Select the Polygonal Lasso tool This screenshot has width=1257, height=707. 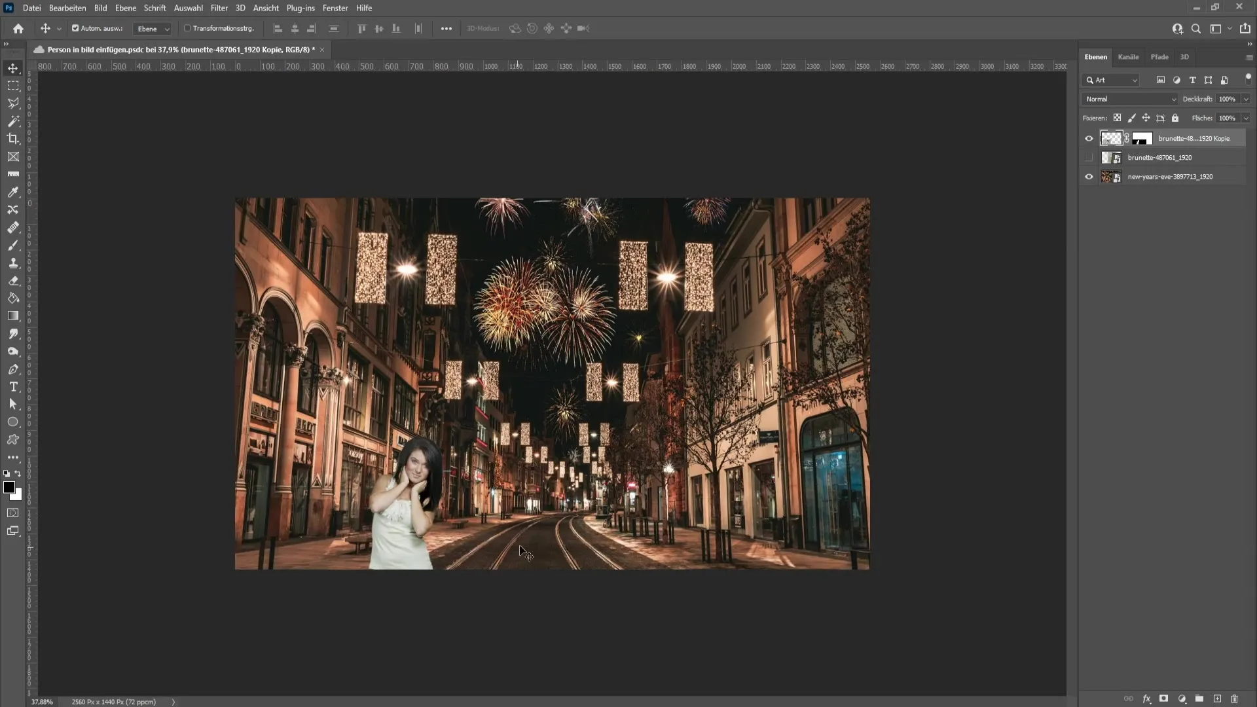click(13, 103)
